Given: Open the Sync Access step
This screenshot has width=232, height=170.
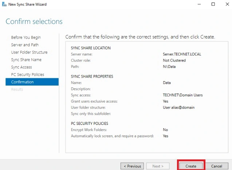Looking at the screenshot, I should (x=21, y=67).
